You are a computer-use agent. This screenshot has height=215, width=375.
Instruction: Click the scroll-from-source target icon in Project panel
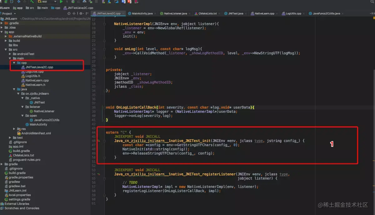coord(69,13)
